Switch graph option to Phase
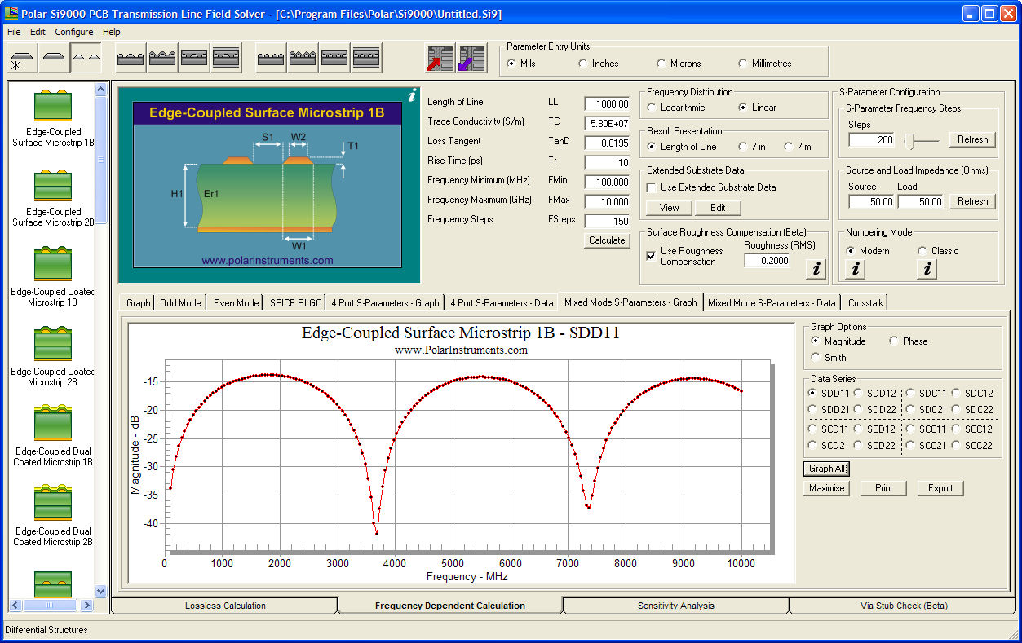This screenshot has width=1022, height=643. click(x=894, y=341)
